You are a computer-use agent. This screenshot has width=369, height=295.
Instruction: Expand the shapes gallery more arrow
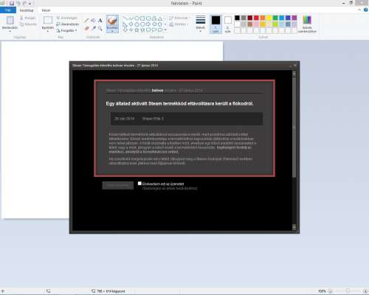tap(165, 30)
